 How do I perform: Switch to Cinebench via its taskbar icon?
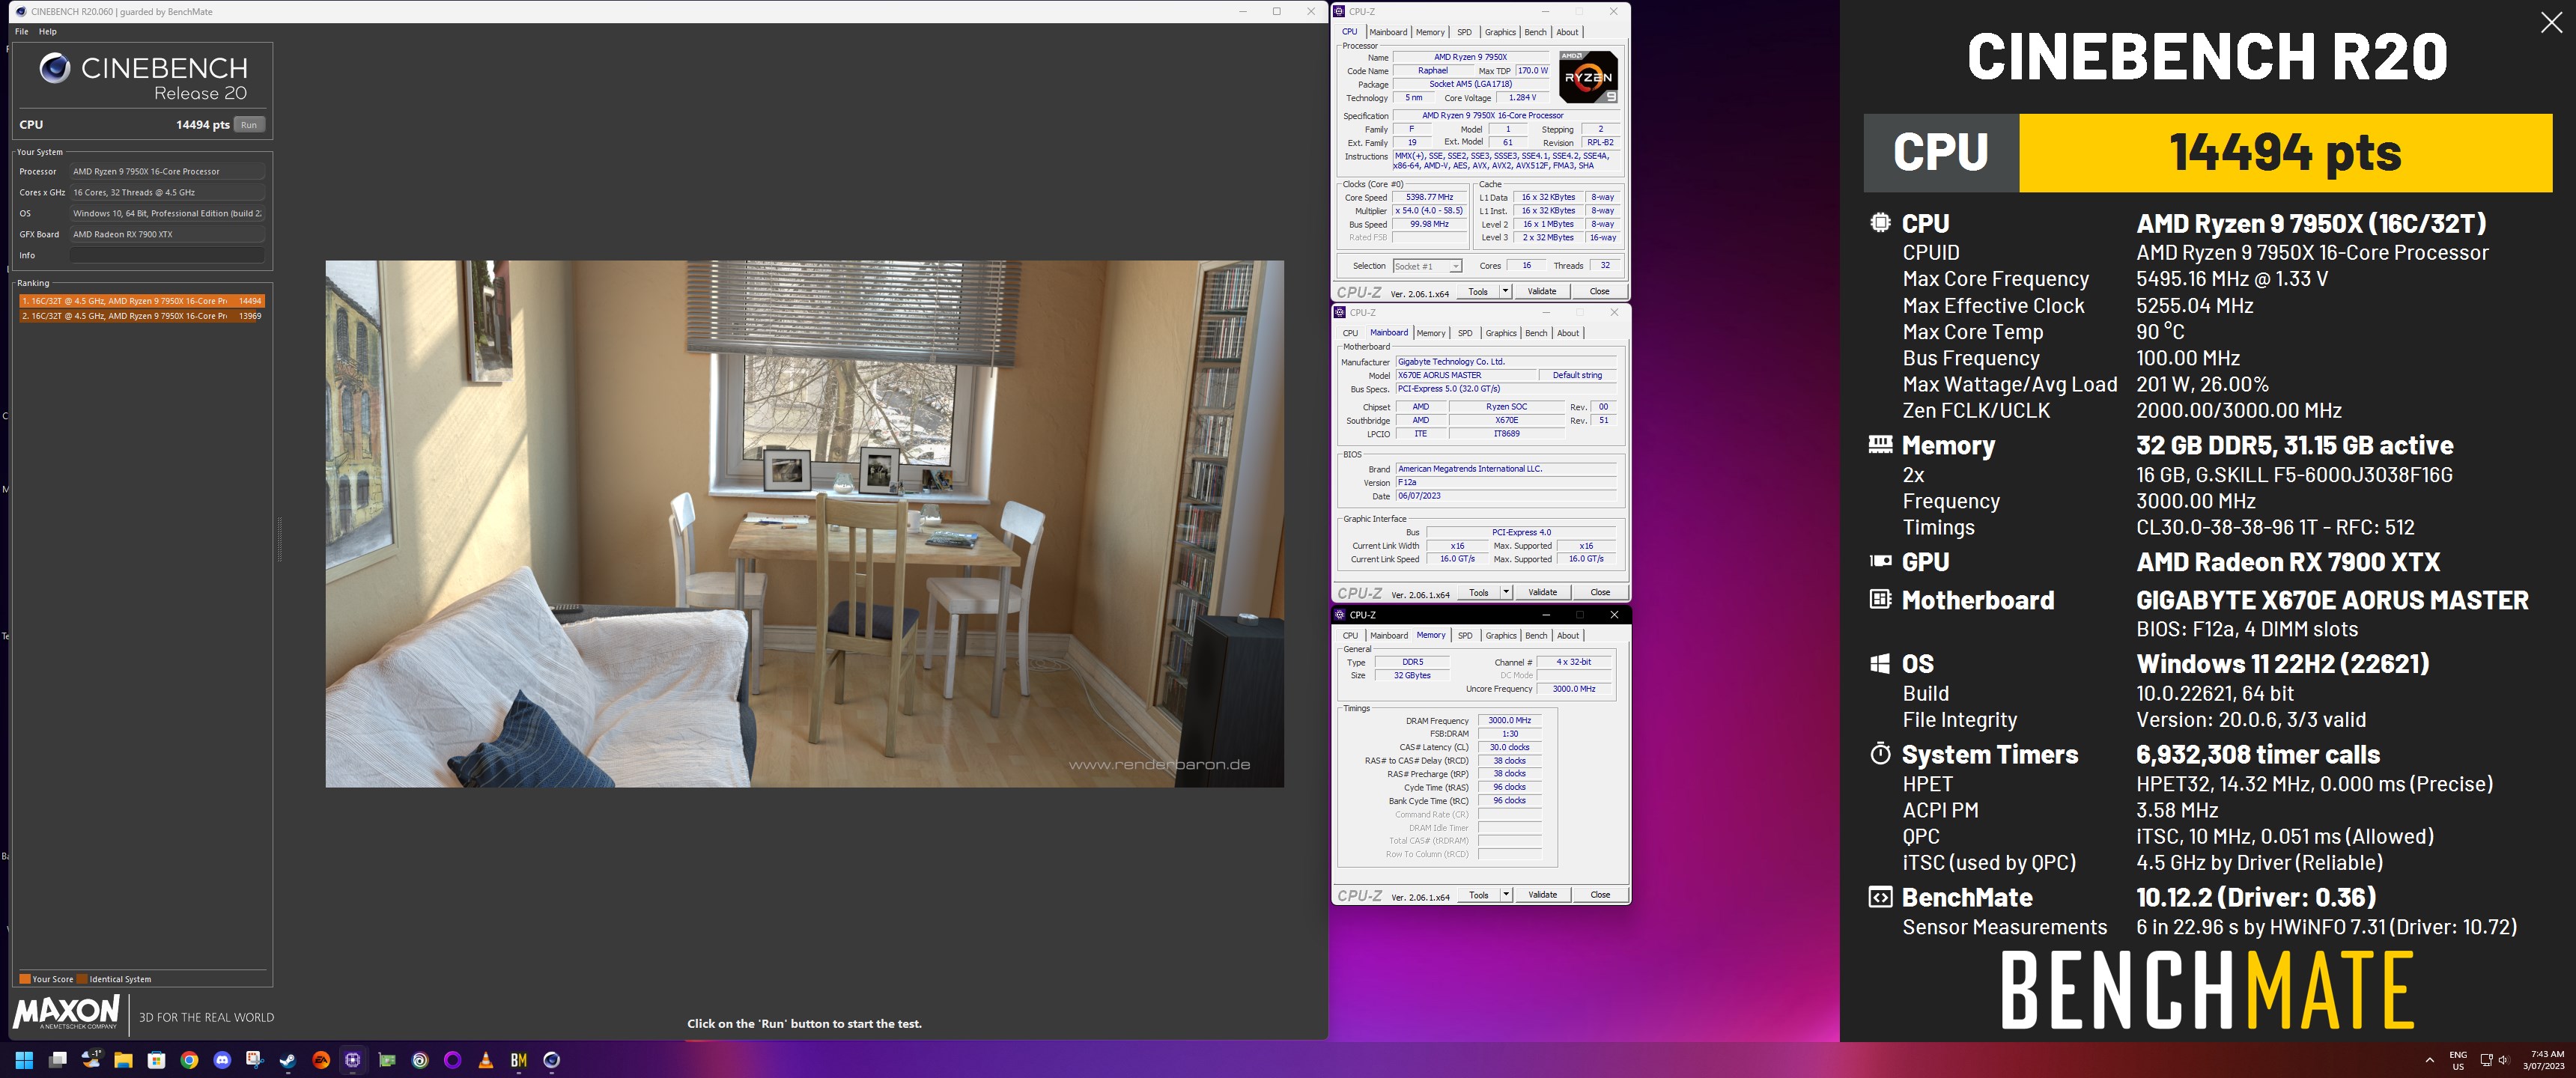551,1060
